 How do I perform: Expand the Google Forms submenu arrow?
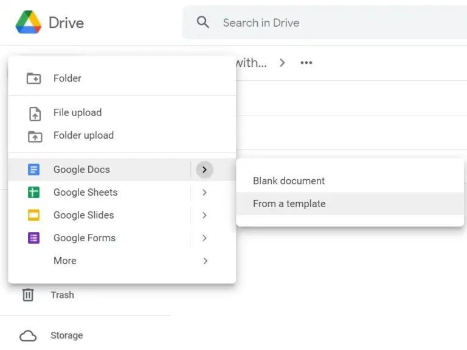tap(204, 238)
